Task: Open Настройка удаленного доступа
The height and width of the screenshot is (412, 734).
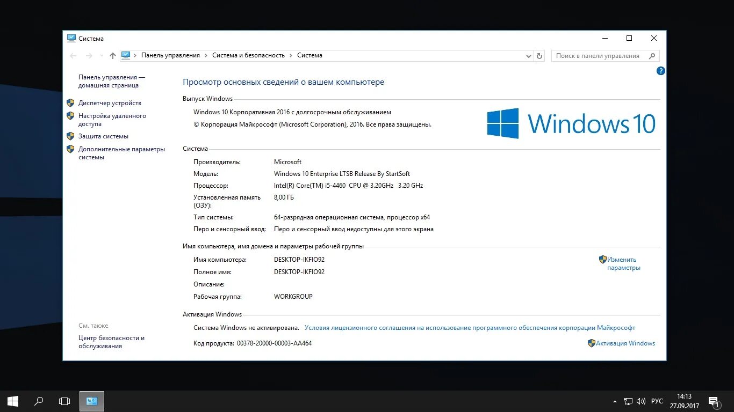Action: coord(112,120)
